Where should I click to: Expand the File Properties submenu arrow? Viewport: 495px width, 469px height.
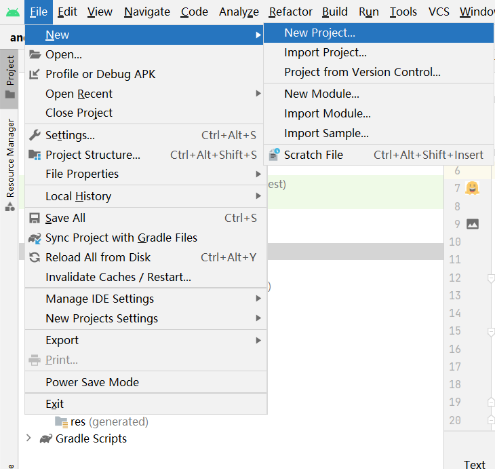coord(258,174)
